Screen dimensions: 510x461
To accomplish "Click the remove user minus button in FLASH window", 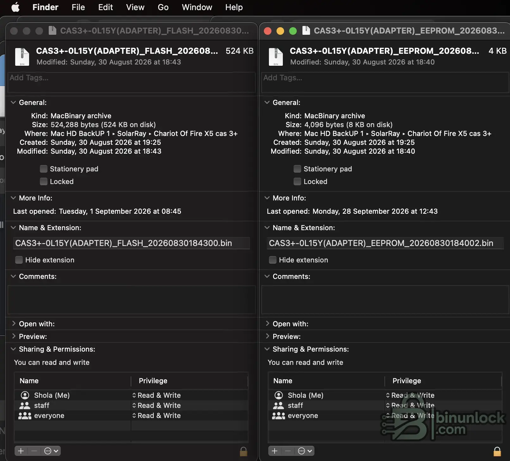I will tap(34, 451).
